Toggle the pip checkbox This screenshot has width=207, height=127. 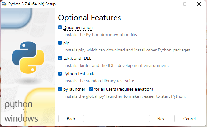point(60,43)
